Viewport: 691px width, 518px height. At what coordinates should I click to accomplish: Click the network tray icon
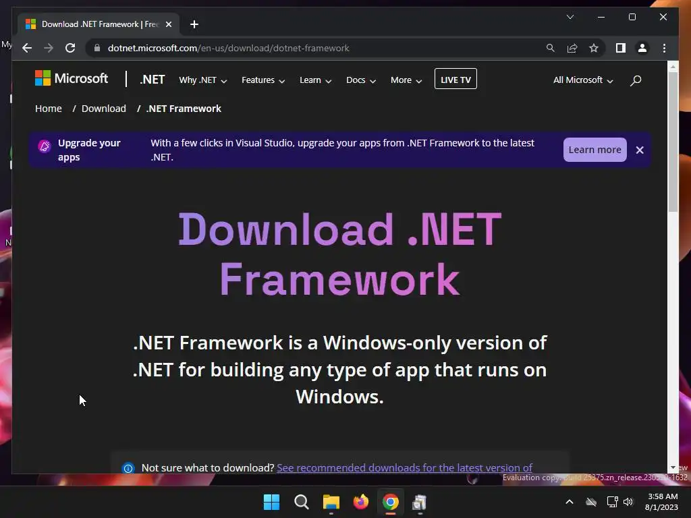point(612,502)
